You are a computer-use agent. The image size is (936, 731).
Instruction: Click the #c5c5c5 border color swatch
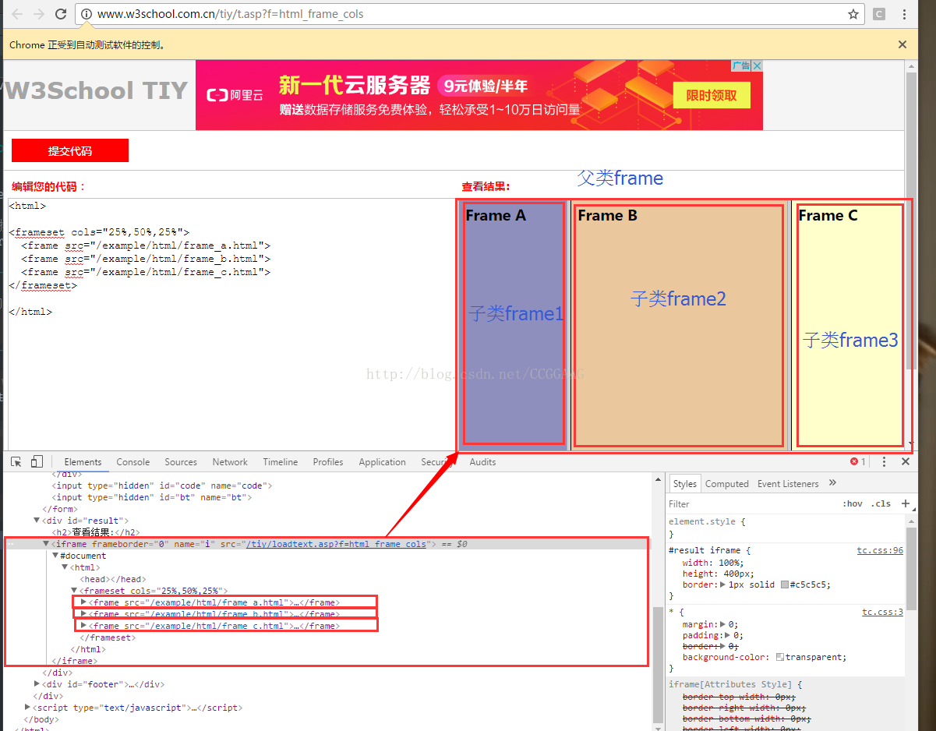[x=785, y=584]
